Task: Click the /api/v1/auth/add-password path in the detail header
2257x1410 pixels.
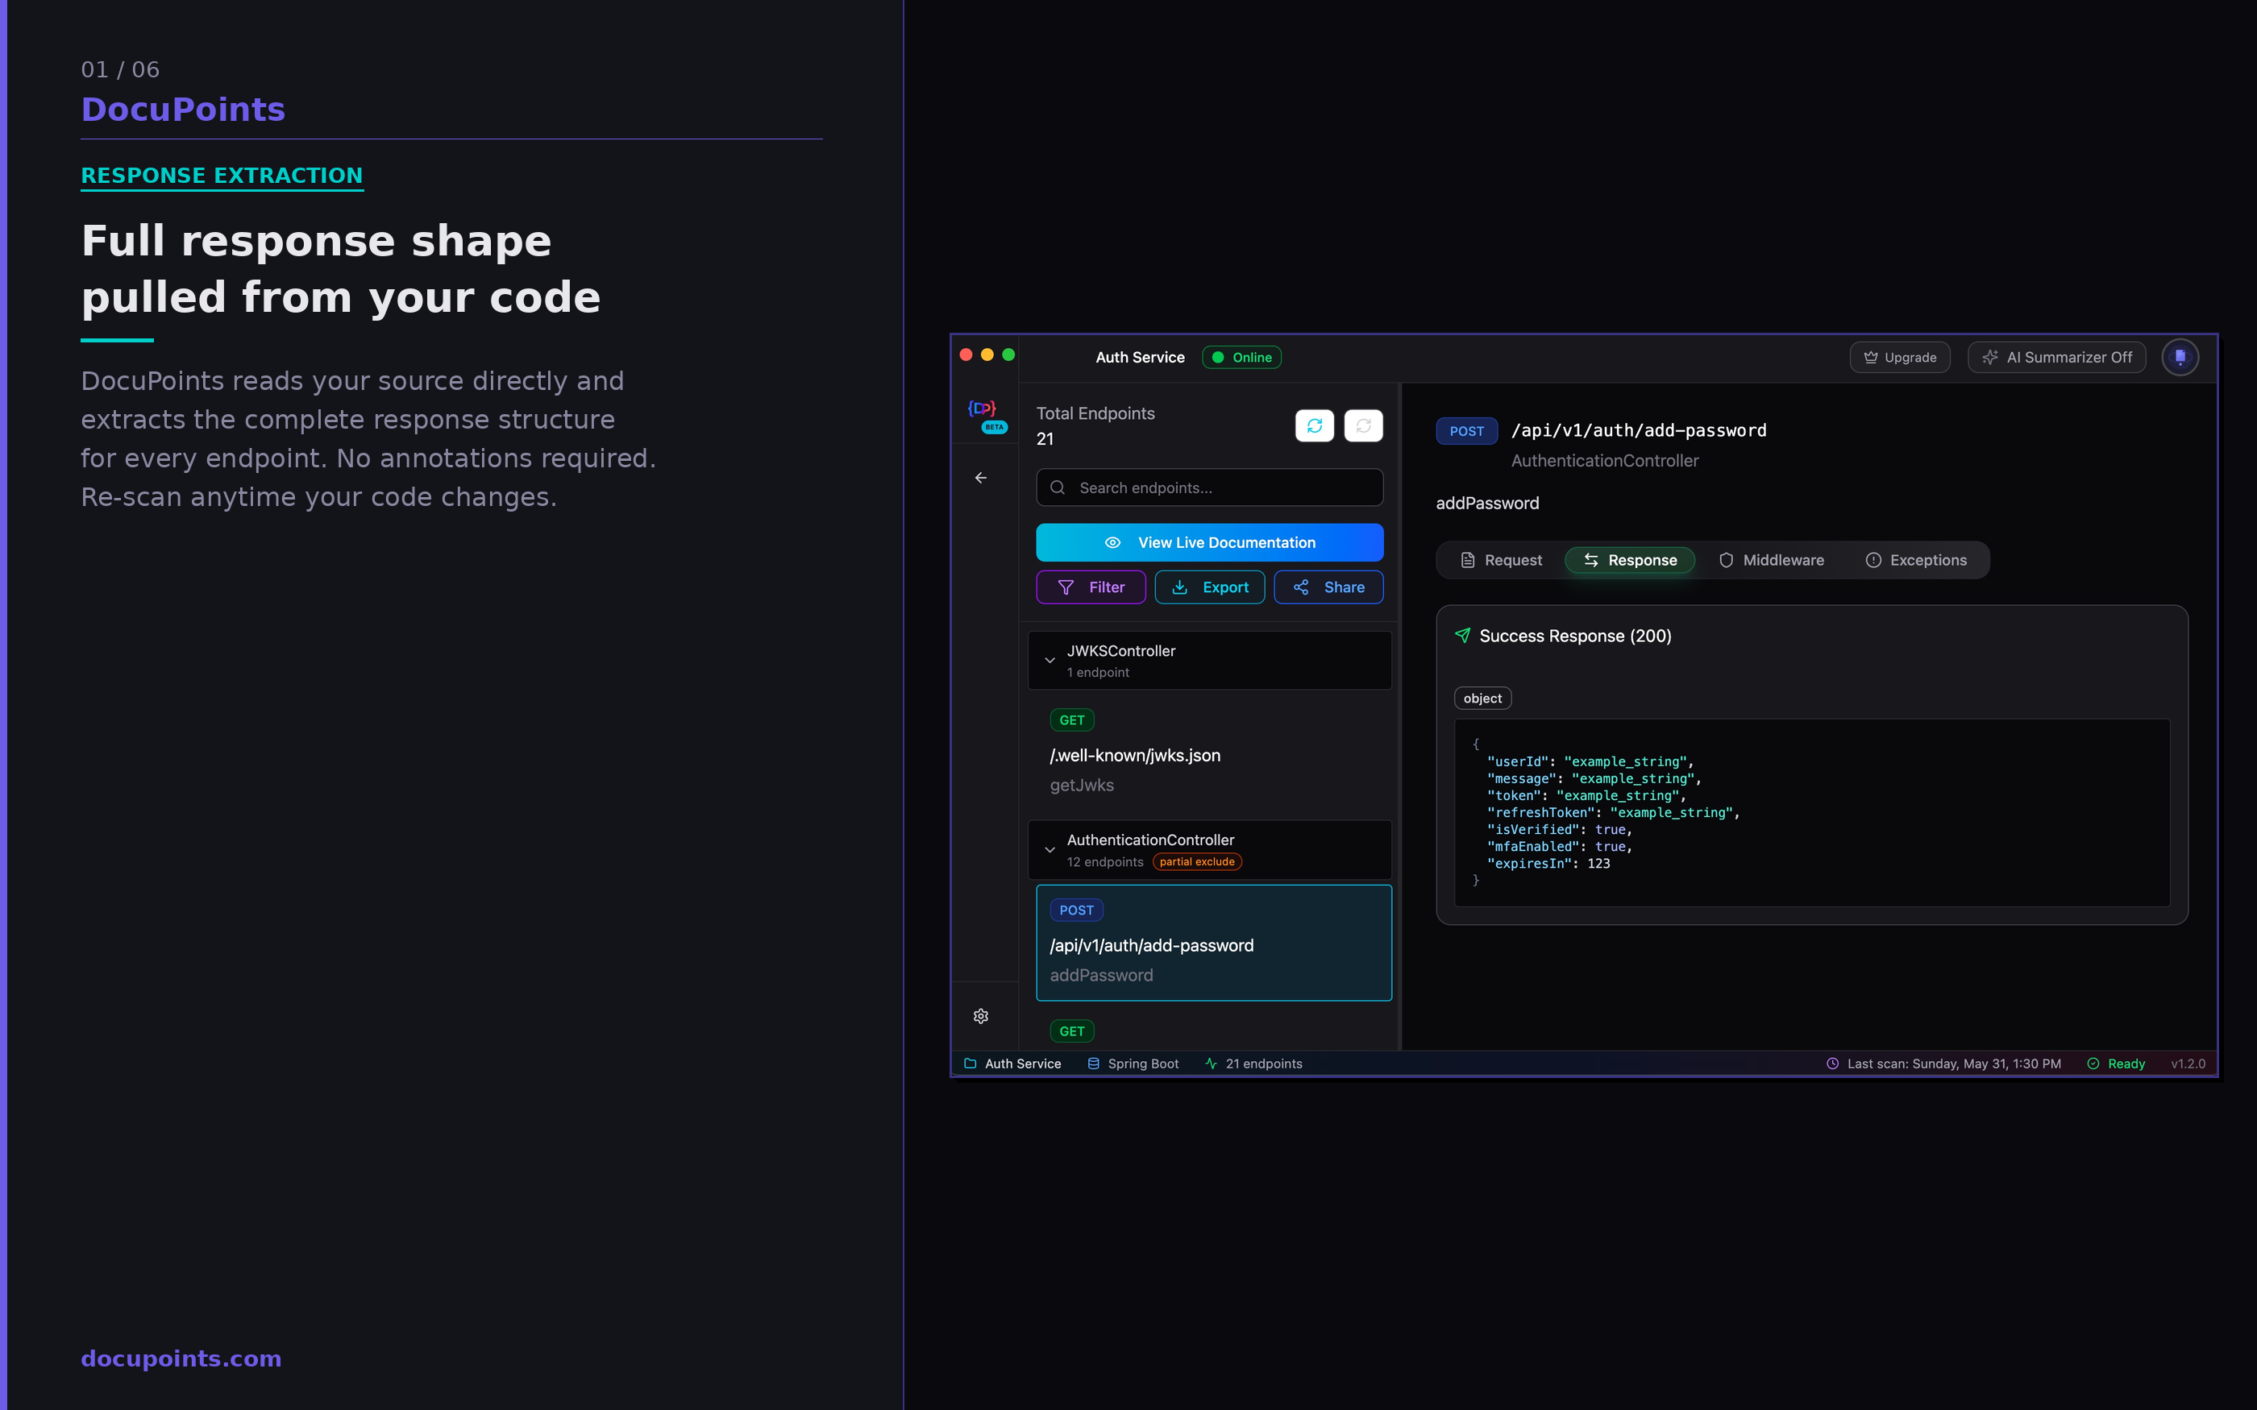Action: coord(1639,431)
